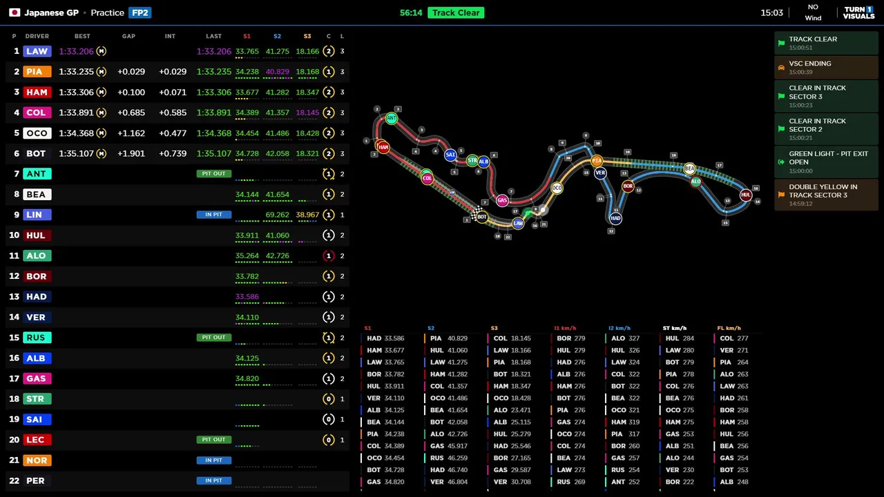Viewport: 884px width, 497px height.
Task: Select the GAS car marker on the track map
Action: tap(502, 201)
